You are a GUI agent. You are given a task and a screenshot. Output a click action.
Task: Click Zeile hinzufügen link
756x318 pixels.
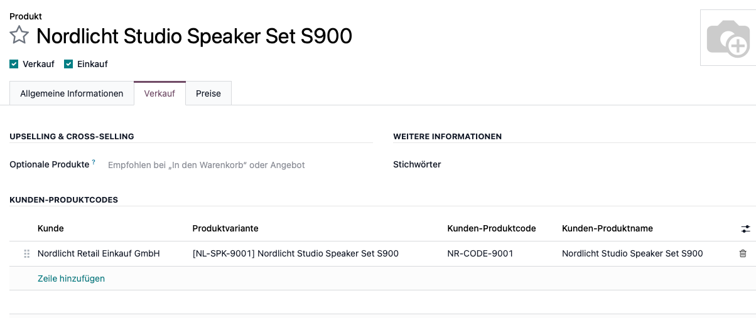point(71,278)
